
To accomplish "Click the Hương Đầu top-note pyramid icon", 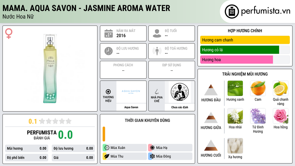I will pos(211,90).
